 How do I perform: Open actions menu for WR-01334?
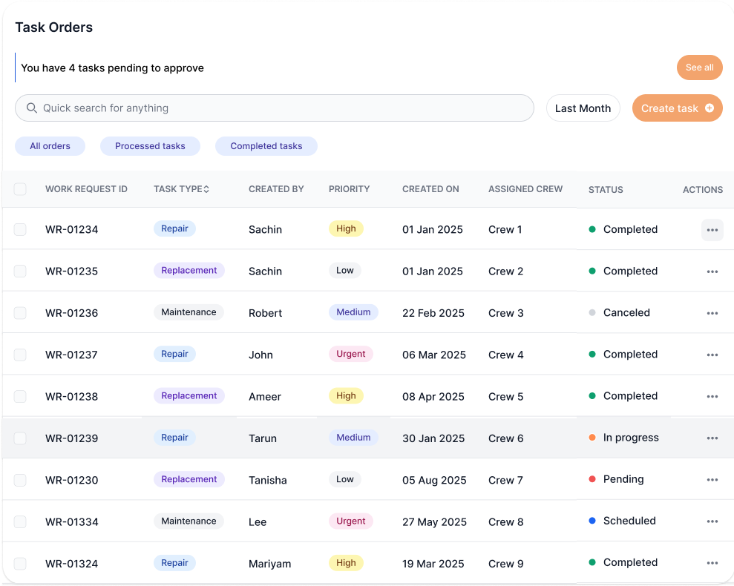(712, 521)
